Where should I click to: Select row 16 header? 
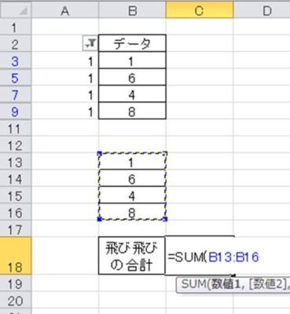point(16,212)
